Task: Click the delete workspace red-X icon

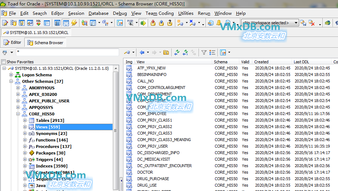Action: 311,23
